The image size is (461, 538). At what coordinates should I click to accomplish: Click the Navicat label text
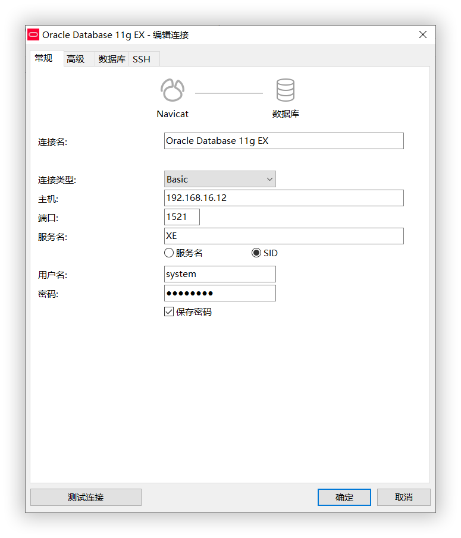[x=173, y=114]
